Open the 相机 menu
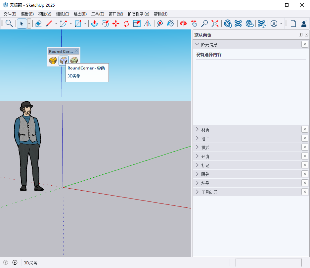This screenshot has height=268, width=310. tap(62, 14)
